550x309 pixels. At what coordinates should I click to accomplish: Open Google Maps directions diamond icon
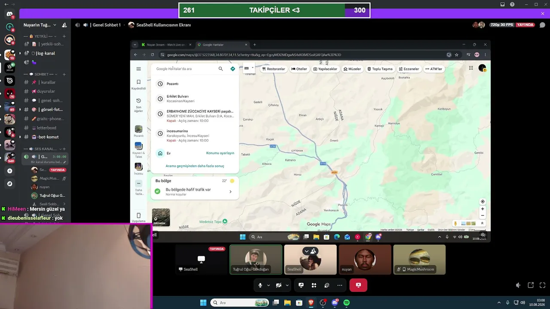click(232, 69)
